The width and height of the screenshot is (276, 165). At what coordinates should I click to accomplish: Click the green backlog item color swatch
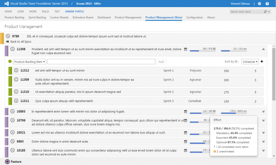(x=10, y=61)
